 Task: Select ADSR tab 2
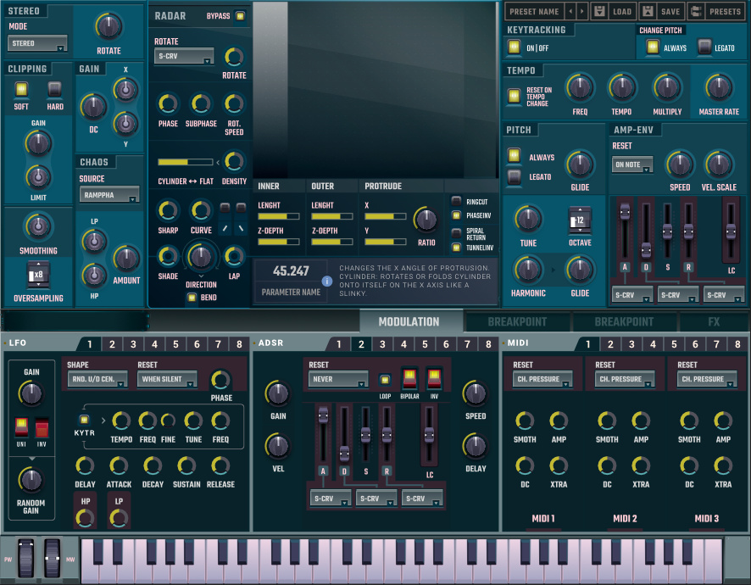(361, 344)
